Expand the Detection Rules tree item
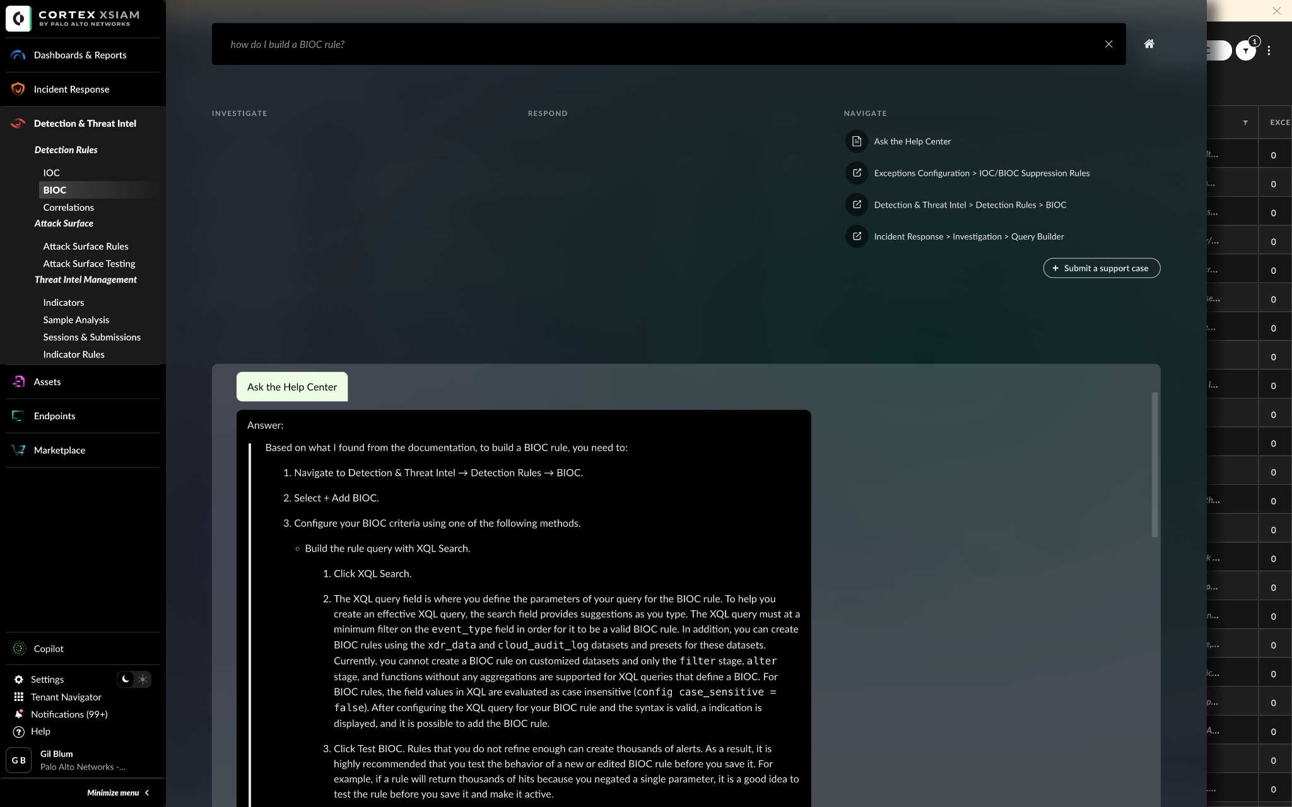1292x807 pixels. (65, 149)
